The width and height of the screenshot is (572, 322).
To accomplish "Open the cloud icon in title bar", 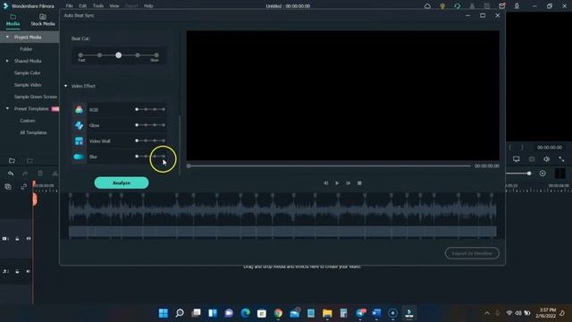I will [427, 6].
